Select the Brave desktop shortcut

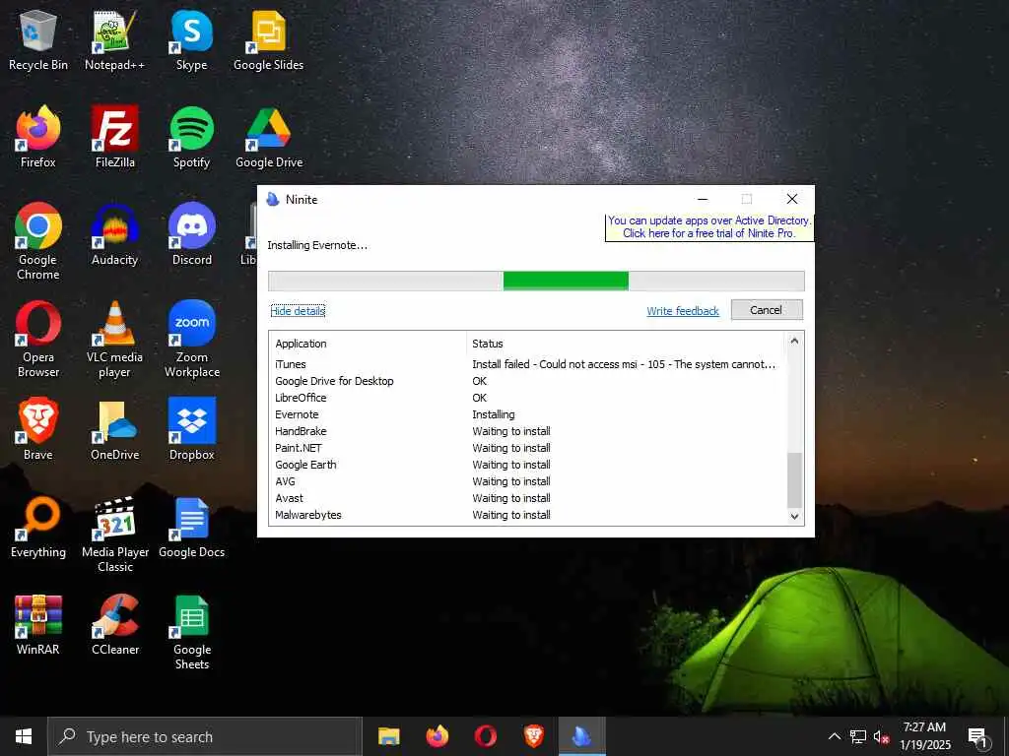tap(38, 429)
